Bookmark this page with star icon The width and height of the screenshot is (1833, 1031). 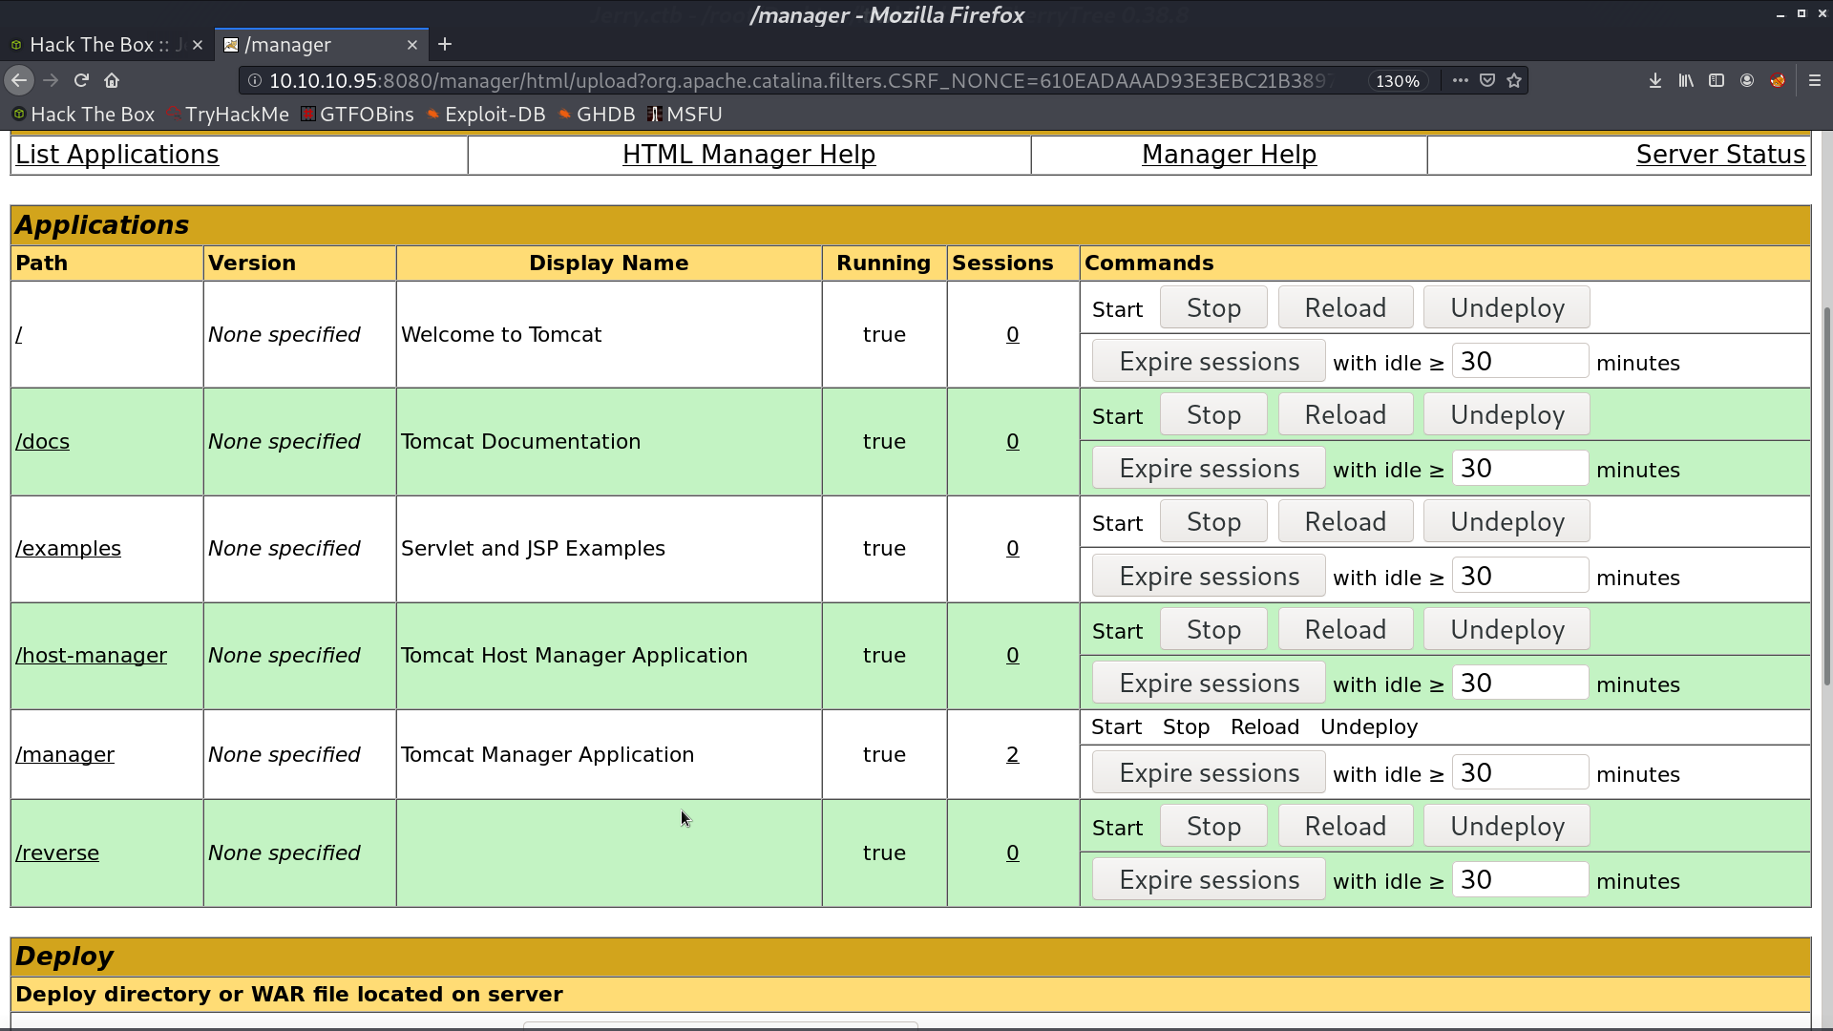1514,81
